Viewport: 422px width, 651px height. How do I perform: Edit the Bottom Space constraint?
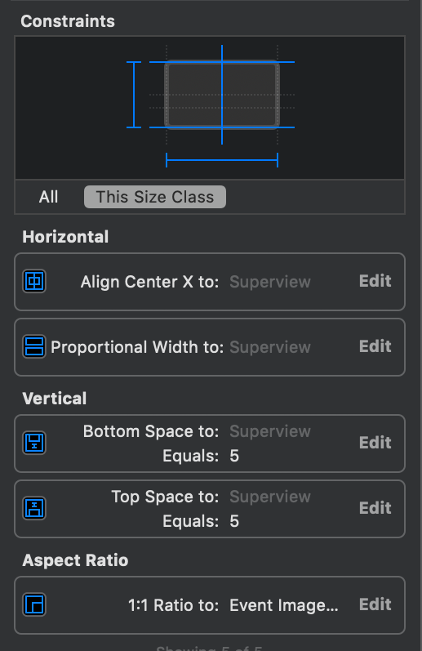[x=375, y=443]
